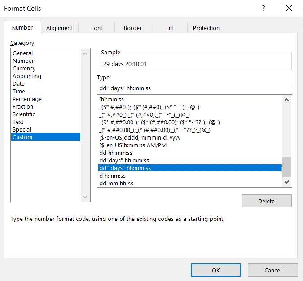Open the Font tab
This screenshot has height=281, width=303.
[97, 28]
